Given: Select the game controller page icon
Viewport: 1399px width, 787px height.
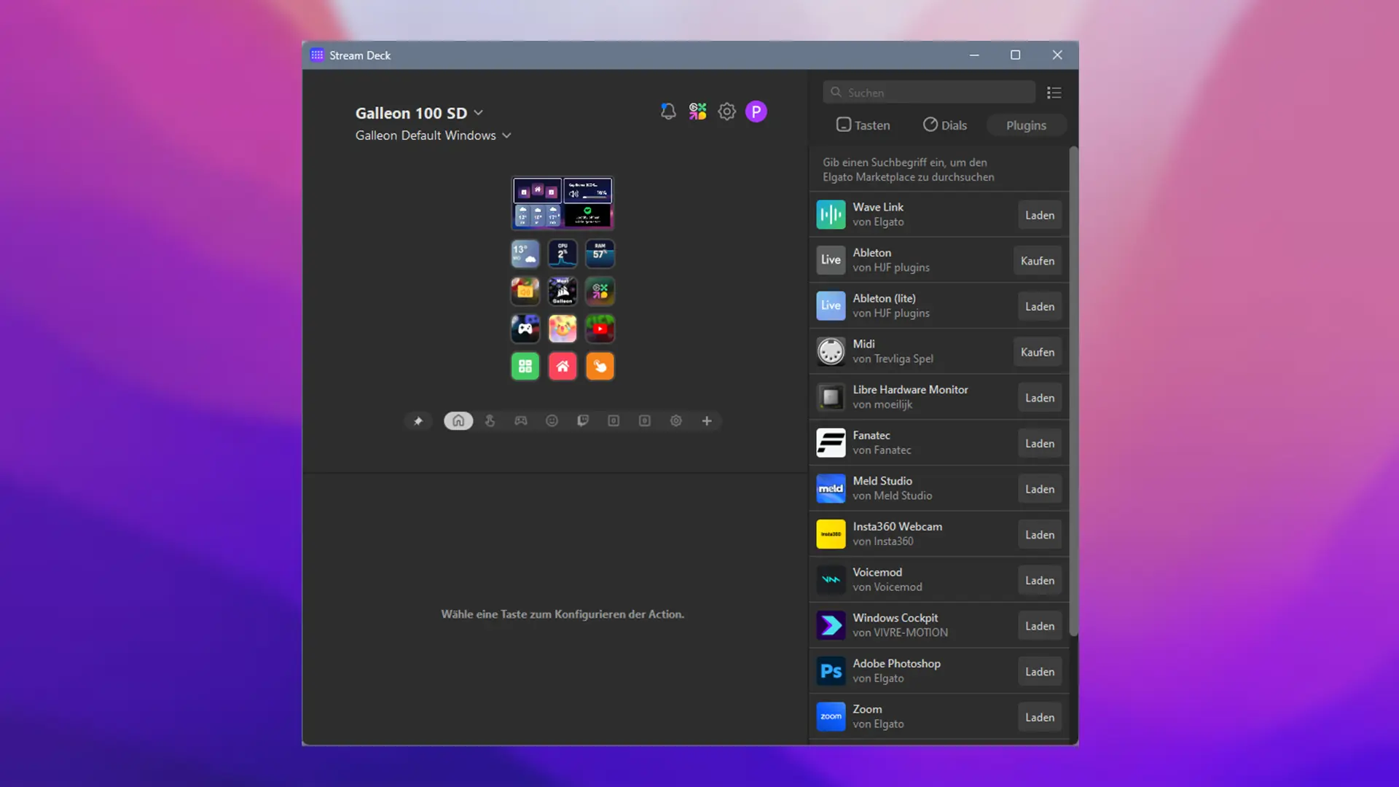Looking at the screenshot, I should tap(520, 420).
